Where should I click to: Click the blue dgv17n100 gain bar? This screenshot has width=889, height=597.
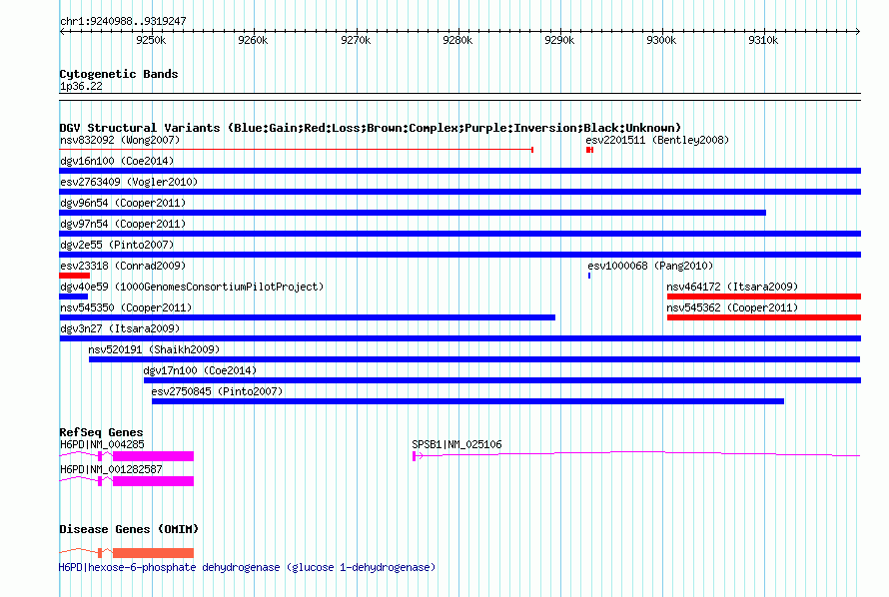(x=502, y=380)
